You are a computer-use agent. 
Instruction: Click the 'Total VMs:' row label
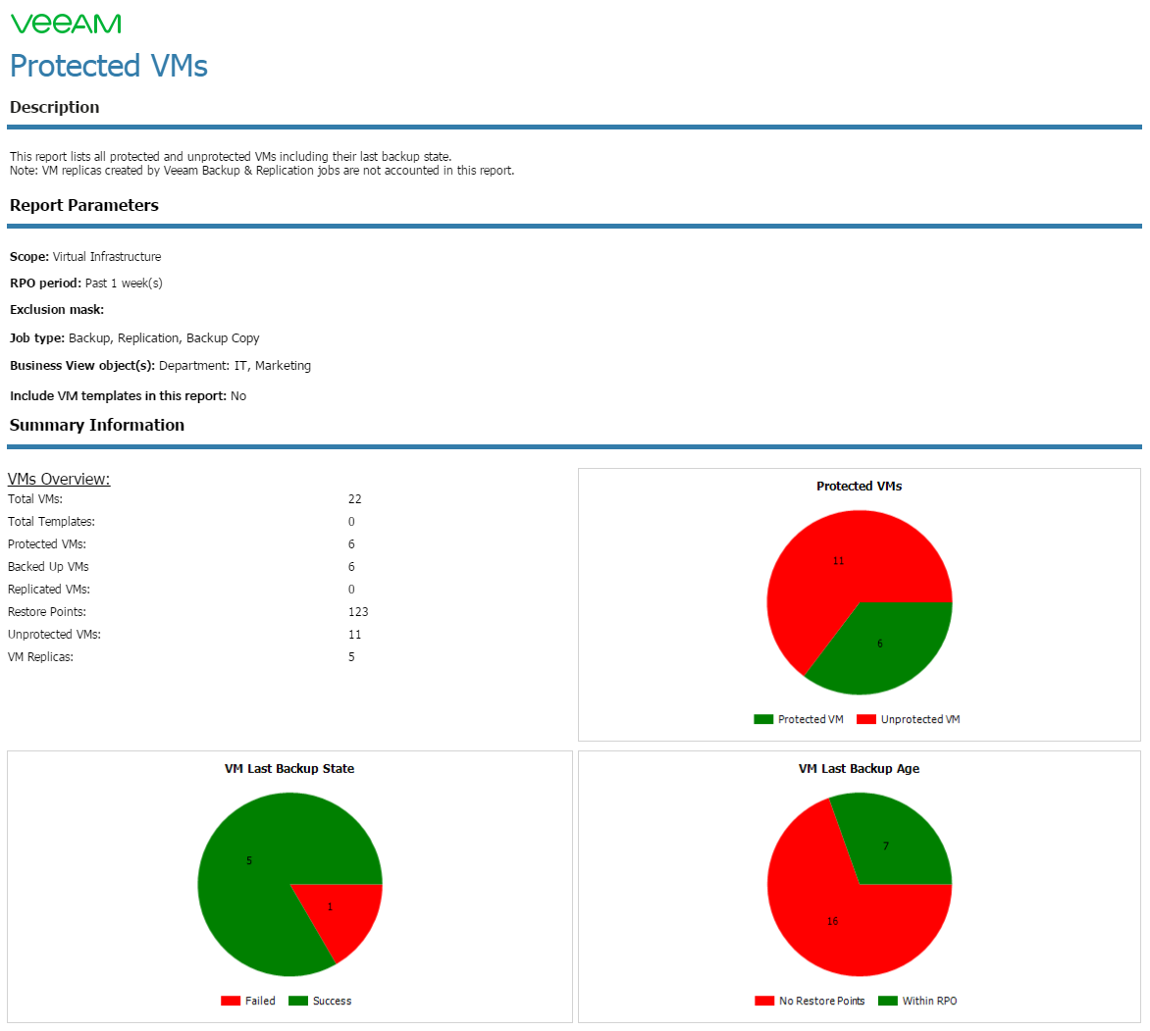[x=35, y=499]
